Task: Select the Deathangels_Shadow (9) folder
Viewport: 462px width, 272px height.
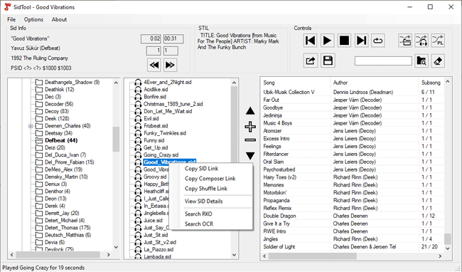Action: click(x=72, y=83)
